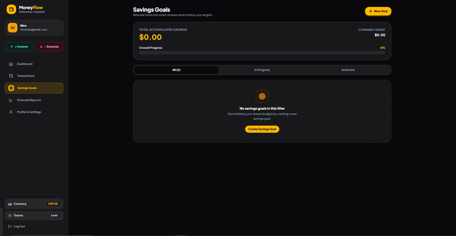
Task: Click the Overall Progress bar
Action: (262, 53)
